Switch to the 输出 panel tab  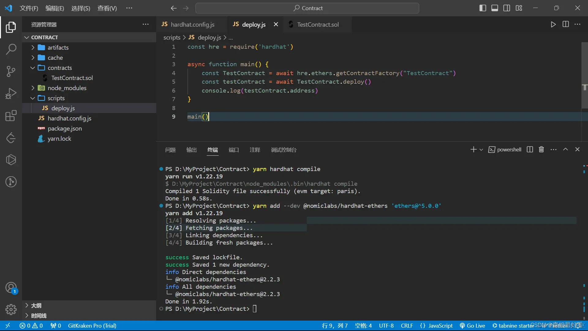tap(191, 150)
